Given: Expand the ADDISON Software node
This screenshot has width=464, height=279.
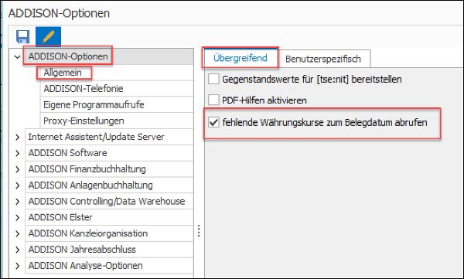Looking at the screenshot, I should pos(18,153).
